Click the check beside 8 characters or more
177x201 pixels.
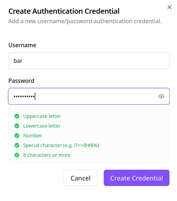(x=17, y=155)
